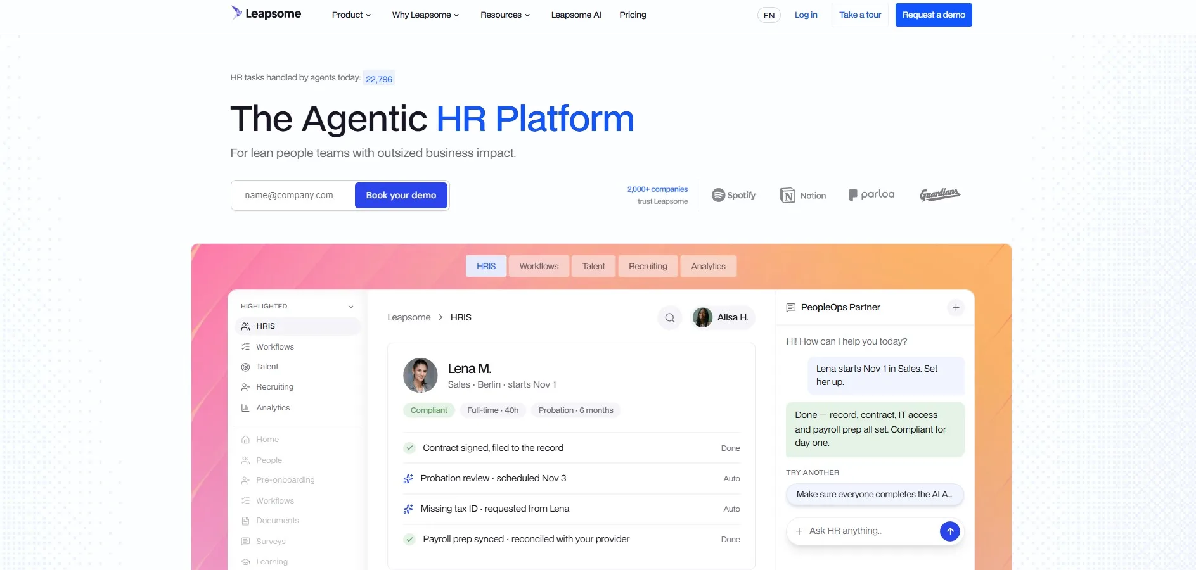The width and height of the screenshot is (1196, 570).
Task: Click the Spotify logo
Action: 734,195
